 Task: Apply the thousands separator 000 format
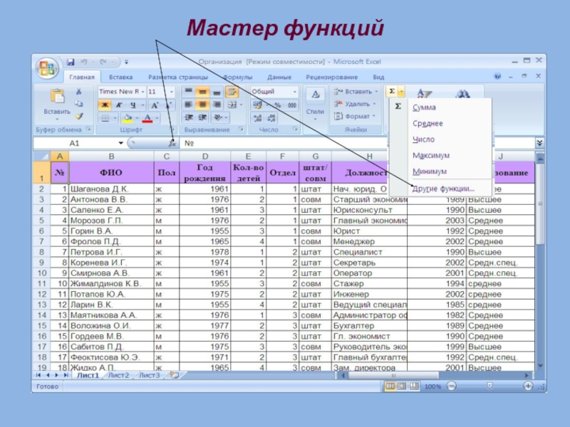click(292, 105)
